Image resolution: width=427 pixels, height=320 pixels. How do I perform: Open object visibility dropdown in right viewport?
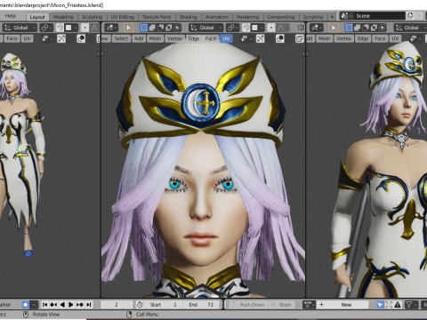(x=415, y=38)
